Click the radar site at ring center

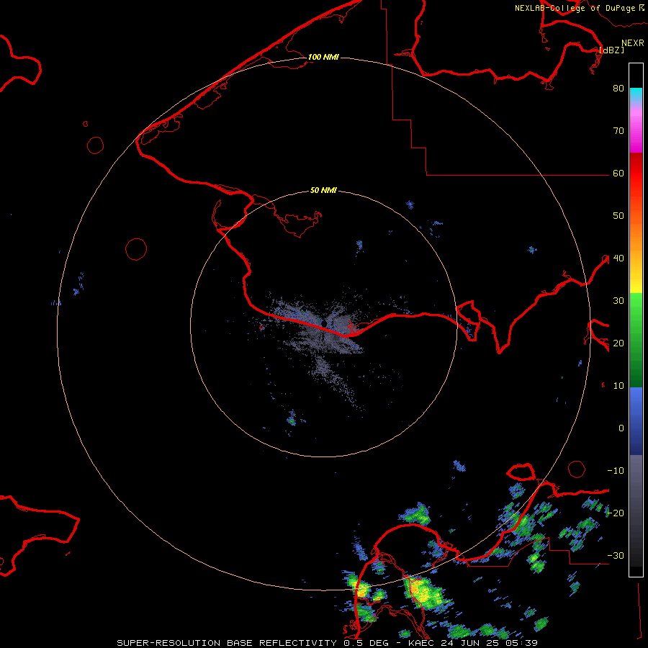[x=325, y=323]
